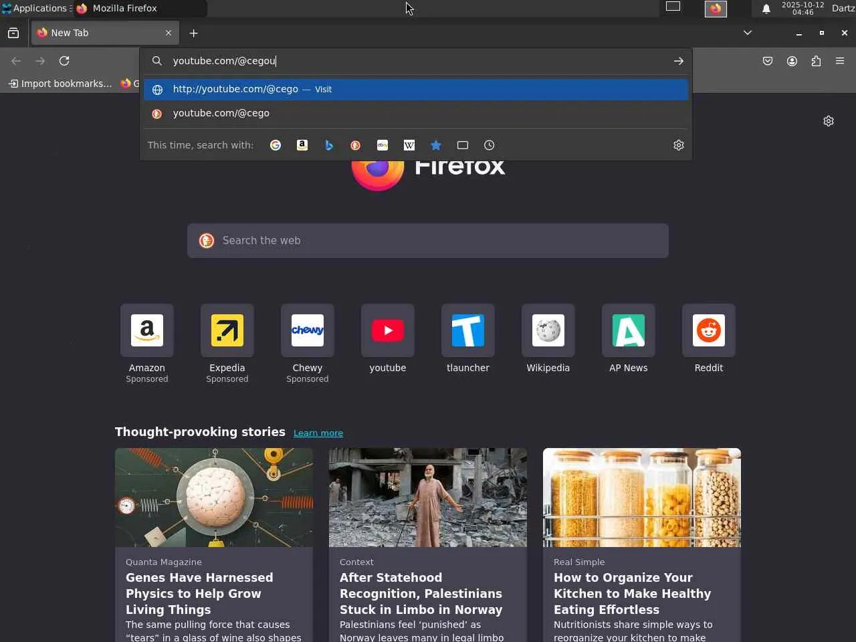This screenshot has height=642, width=856.
Task: Search this time with Amazon
Action: (x=302, y=145)
